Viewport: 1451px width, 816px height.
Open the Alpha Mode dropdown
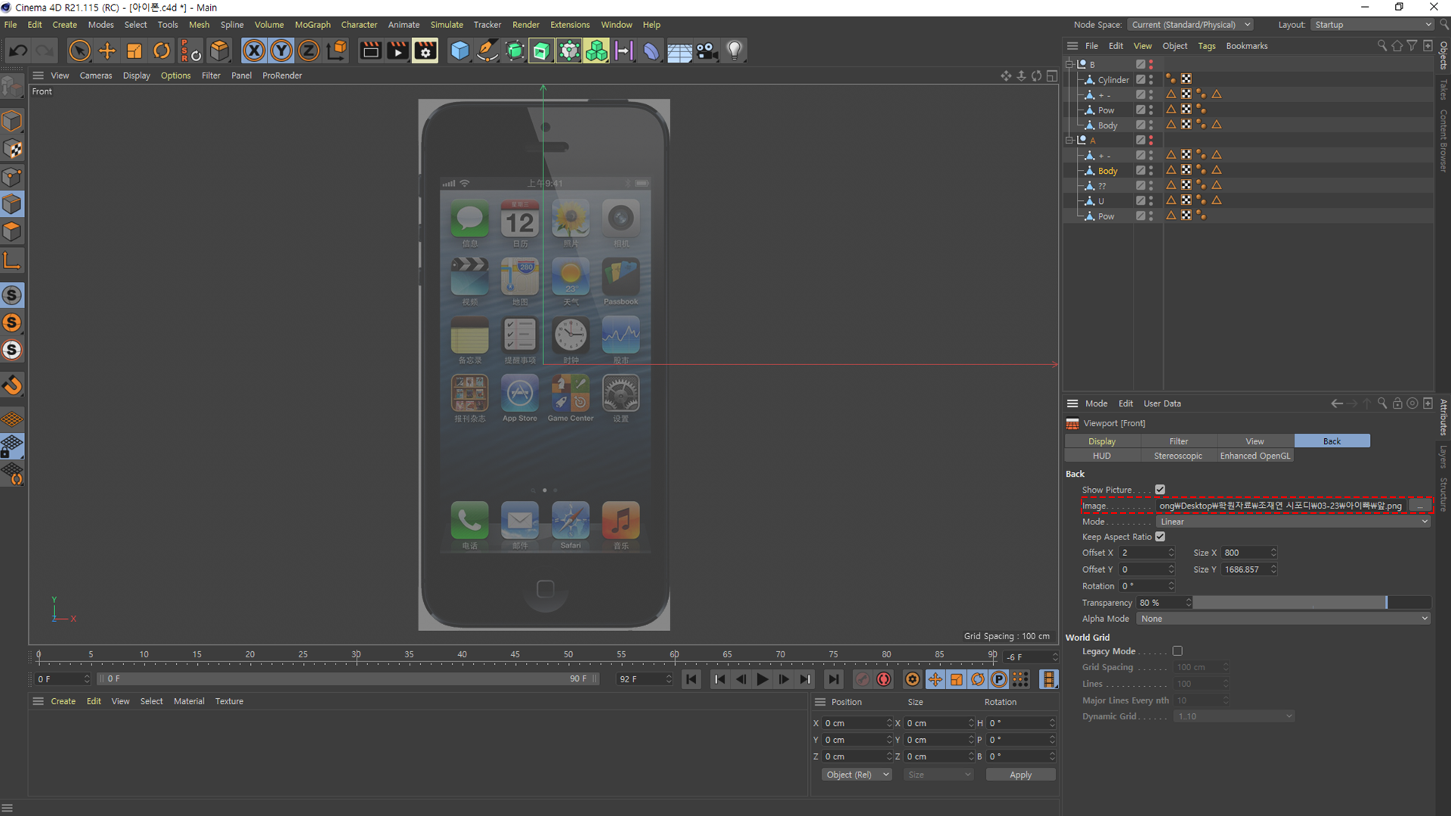1282,619
